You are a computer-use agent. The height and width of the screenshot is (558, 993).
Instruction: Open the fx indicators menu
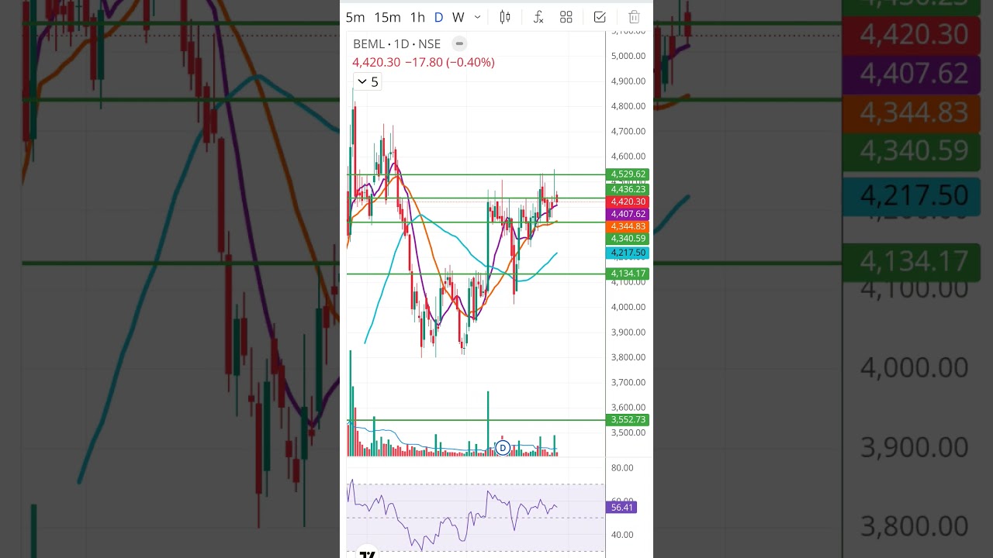click(x=538, y=17)
